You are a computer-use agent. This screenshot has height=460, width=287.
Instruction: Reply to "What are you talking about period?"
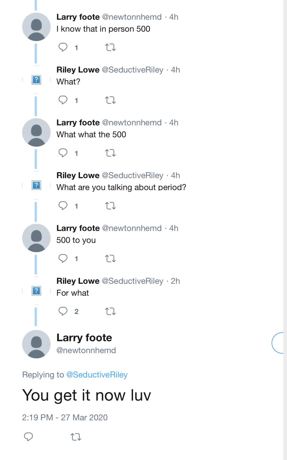point(63,206)
